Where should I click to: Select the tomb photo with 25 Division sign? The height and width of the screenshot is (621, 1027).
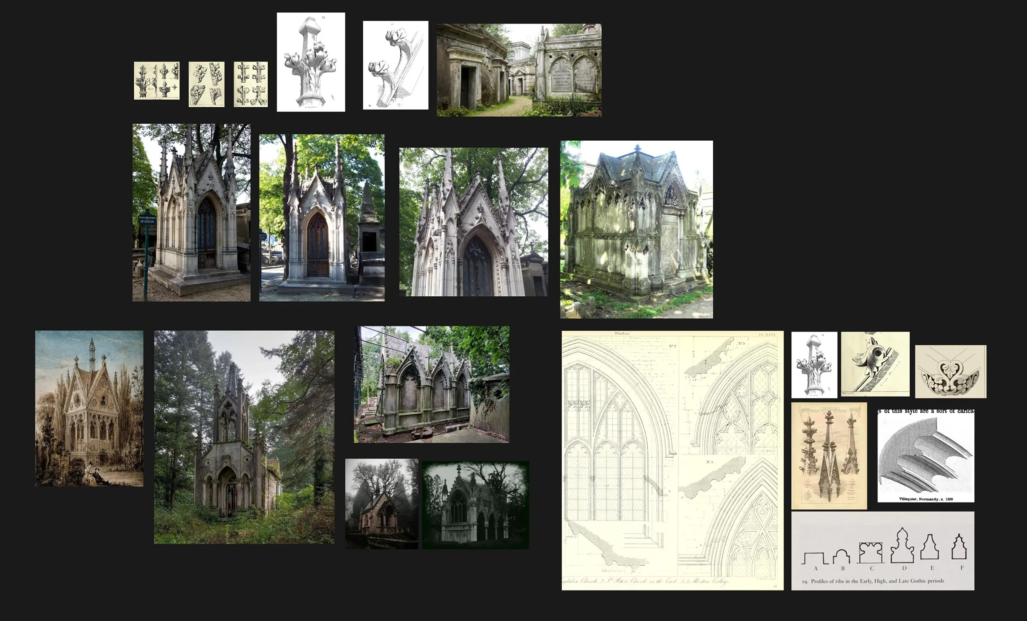tap(191, 213)
